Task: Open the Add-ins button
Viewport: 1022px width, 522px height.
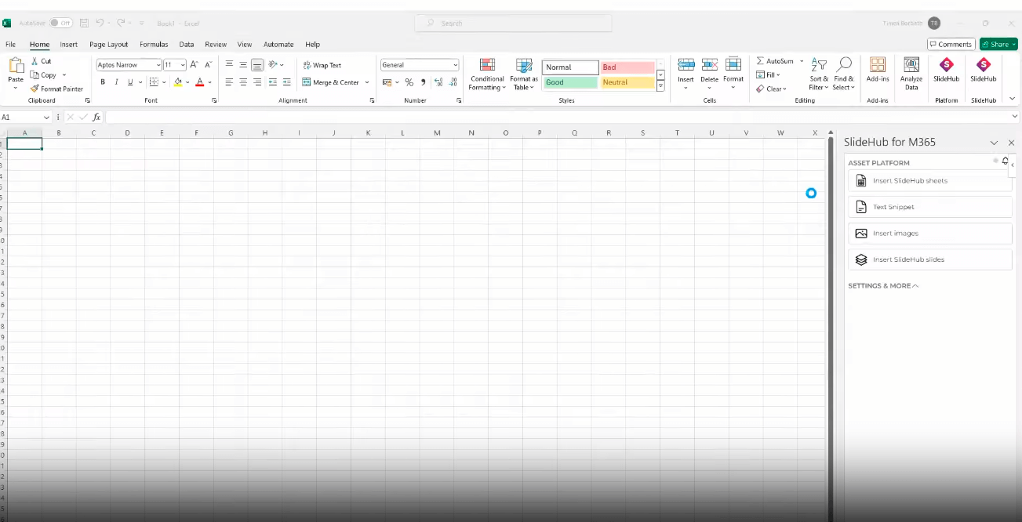Action: [x=878, y=70]
